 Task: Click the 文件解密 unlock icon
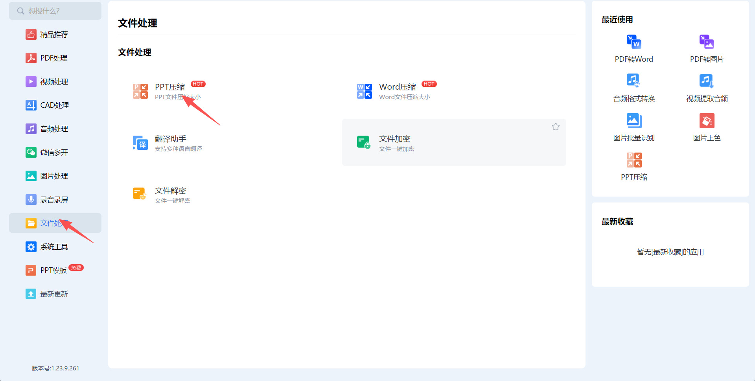(140, 194)
